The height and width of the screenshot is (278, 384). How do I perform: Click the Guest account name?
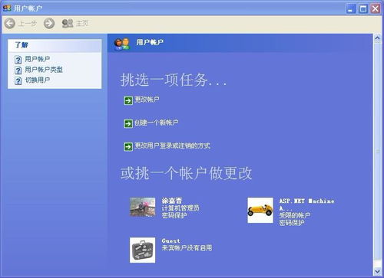(x=170, y=240)
